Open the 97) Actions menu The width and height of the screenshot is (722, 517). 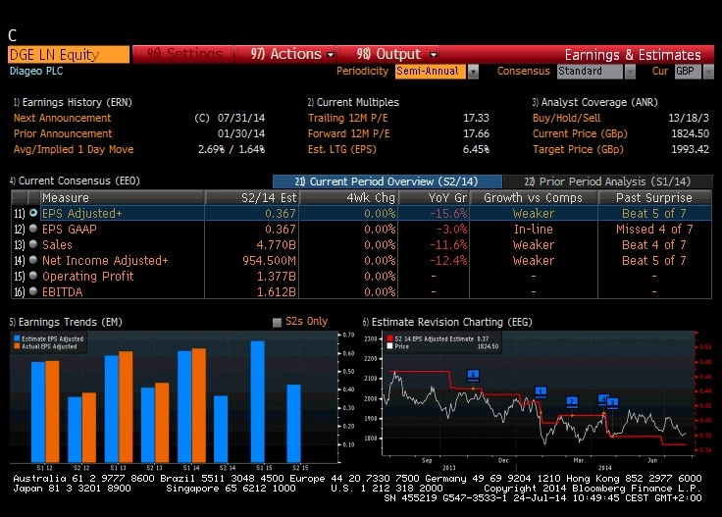point(285,54)
